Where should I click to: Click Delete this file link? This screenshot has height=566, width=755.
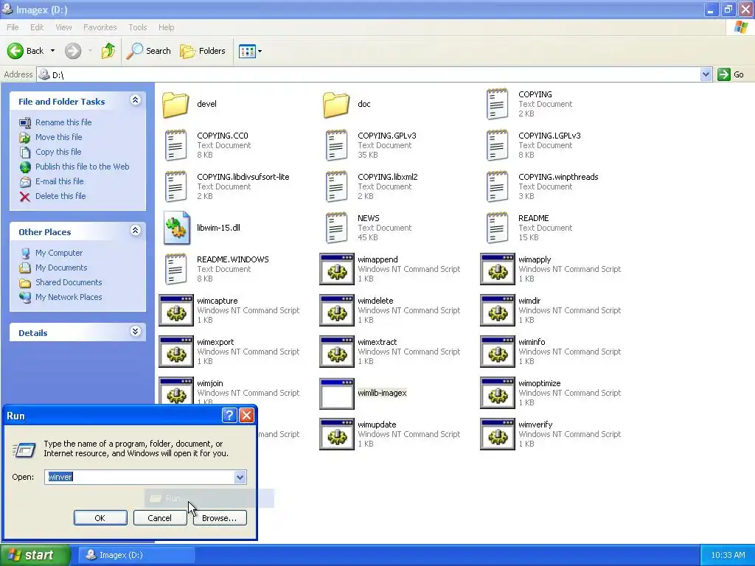60,196
